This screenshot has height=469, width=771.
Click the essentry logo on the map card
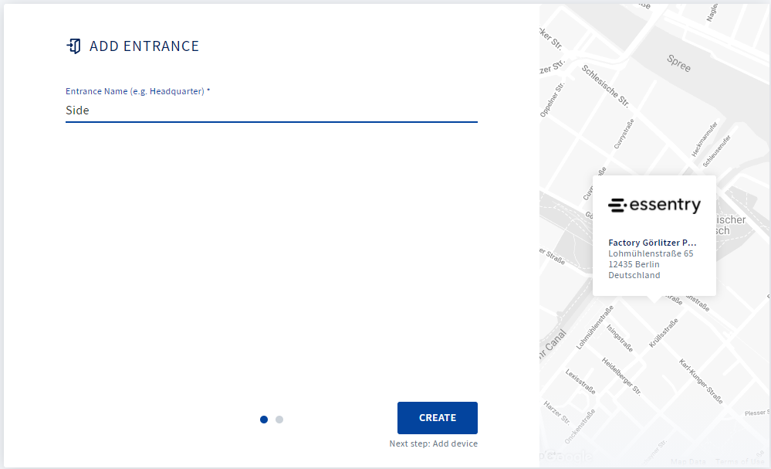click(654, 205)
